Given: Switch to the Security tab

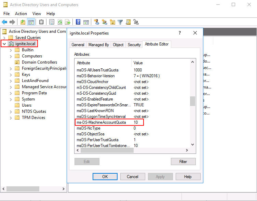Looking at the screenshot, I should pos(134,45).
